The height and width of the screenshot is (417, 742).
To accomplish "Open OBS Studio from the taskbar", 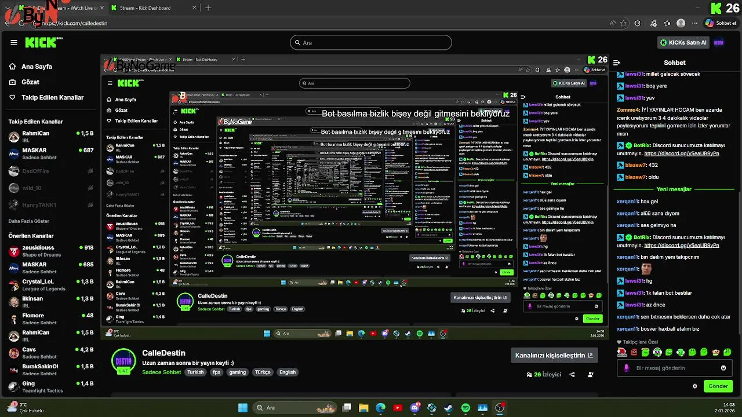I will pyautogui.click(x=500, y=408).
